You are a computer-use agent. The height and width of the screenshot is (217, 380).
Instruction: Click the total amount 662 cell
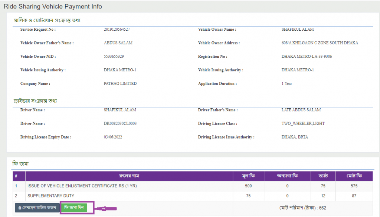click(x=302, y=208)
